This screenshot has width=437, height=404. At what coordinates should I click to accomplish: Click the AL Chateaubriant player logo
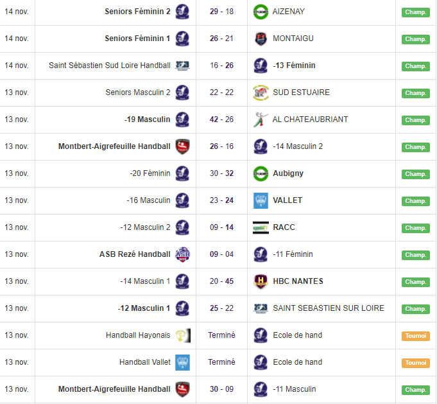(x=260, y=119)
